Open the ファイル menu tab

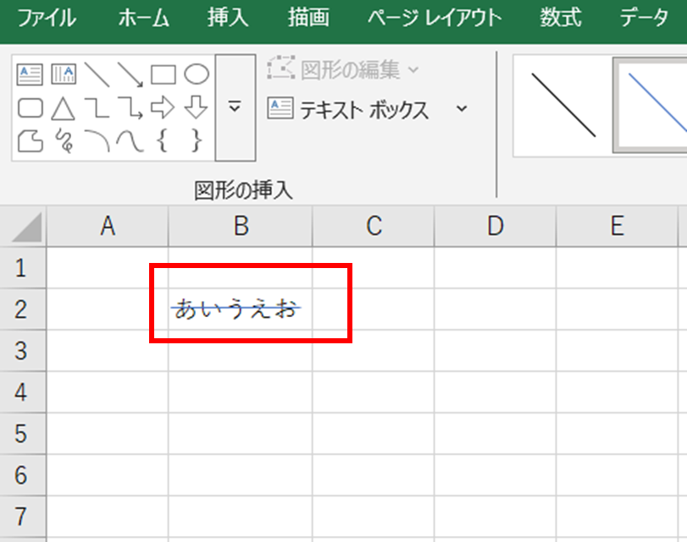coord(47,19)
